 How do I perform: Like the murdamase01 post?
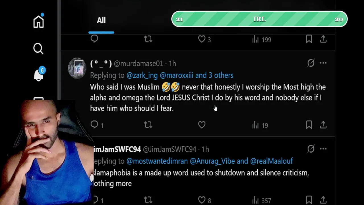click(x=202, y=125)
